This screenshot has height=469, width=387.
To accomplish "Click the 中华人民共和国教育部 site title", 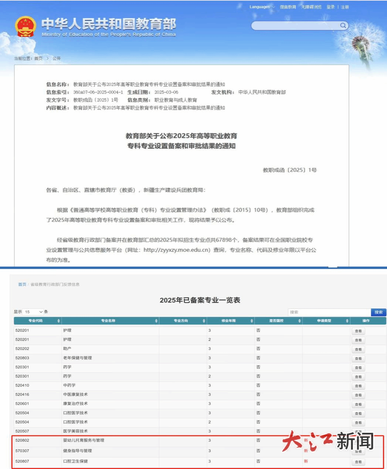I will pyautogui.click(x=109, y=24).
